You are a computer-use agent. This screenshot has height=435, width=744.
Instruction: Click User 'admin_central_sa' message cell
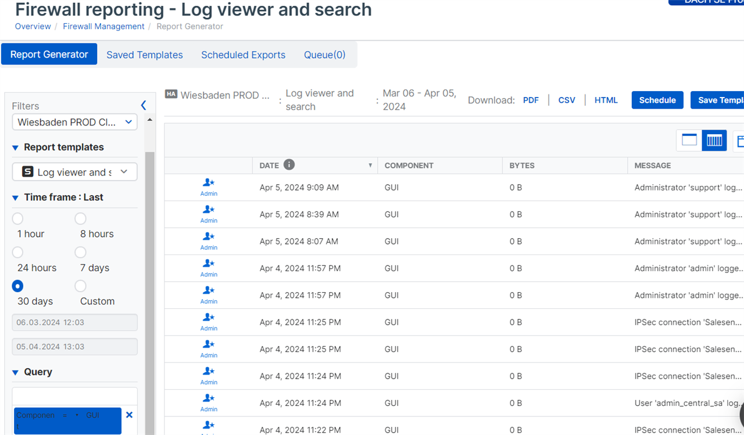(689, 403)
